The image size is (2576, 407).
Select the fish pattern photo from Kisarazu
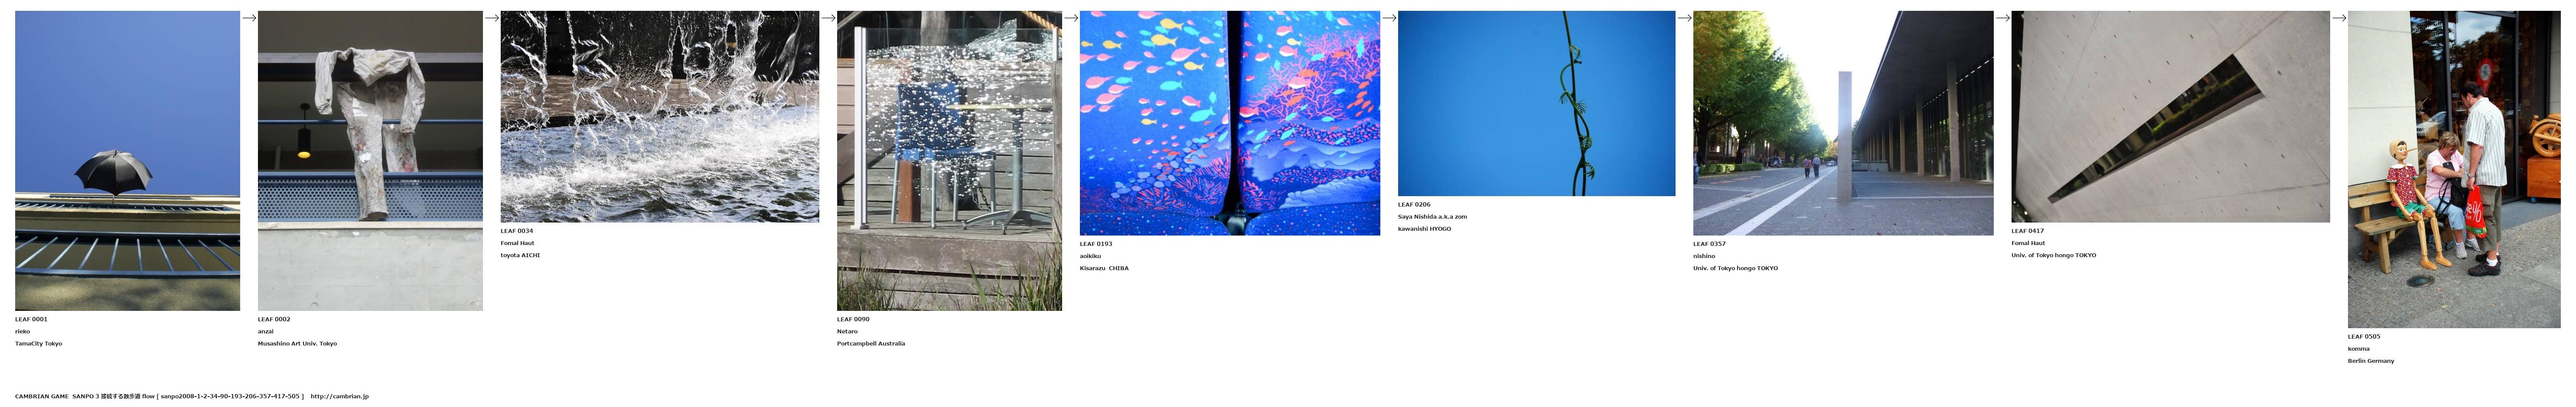coord(1229,123)
